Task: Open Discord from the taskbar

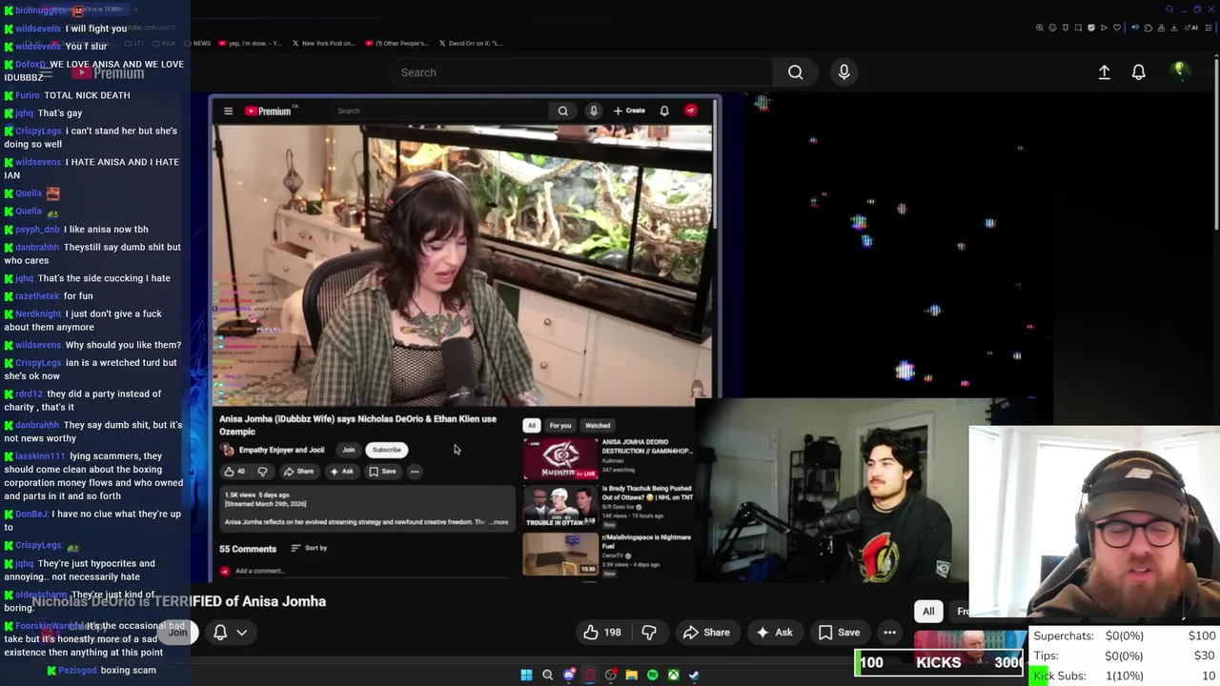Action: pyautogui.click(x=569, y=675)
